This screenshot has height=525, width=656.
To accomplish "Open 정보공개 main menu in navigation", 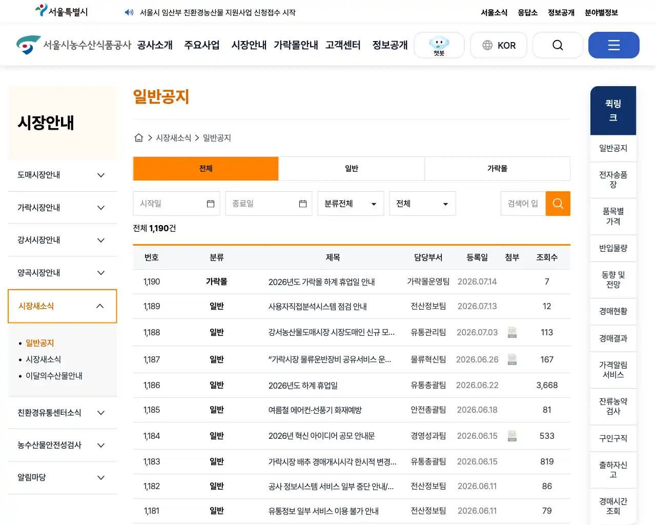I will tap(390, 45).
